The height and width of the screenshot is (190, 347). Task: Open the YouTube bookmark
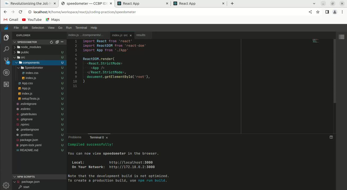tap(32, 20)
